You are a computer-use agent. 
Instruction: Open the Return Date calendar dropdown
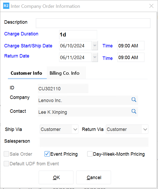pos(95,58)
